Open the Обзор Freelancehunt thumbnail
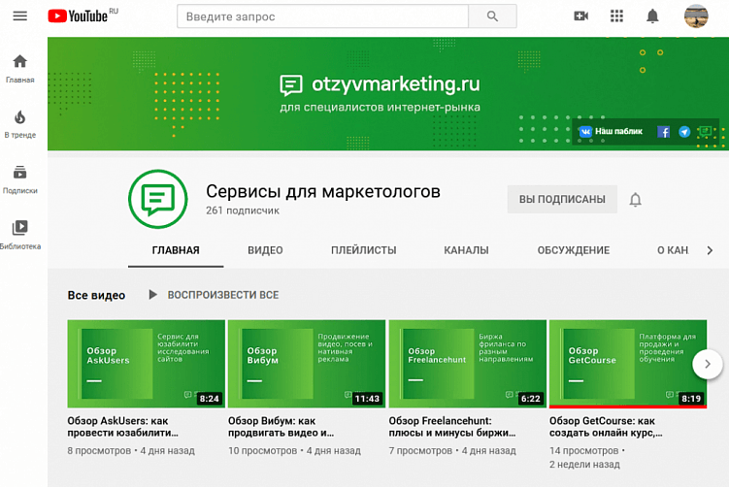Image resolution: width=729 pixels, height=487 pixels. [x=467, y=364]
